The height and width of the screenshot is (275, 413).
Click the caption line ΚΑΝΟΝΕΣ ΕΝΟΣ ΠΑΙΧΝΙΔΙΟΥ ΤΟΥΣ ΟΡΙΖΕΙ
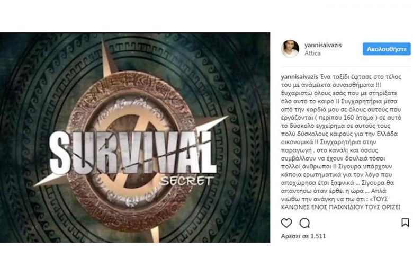pyautogui.click(x=340, y=208)
